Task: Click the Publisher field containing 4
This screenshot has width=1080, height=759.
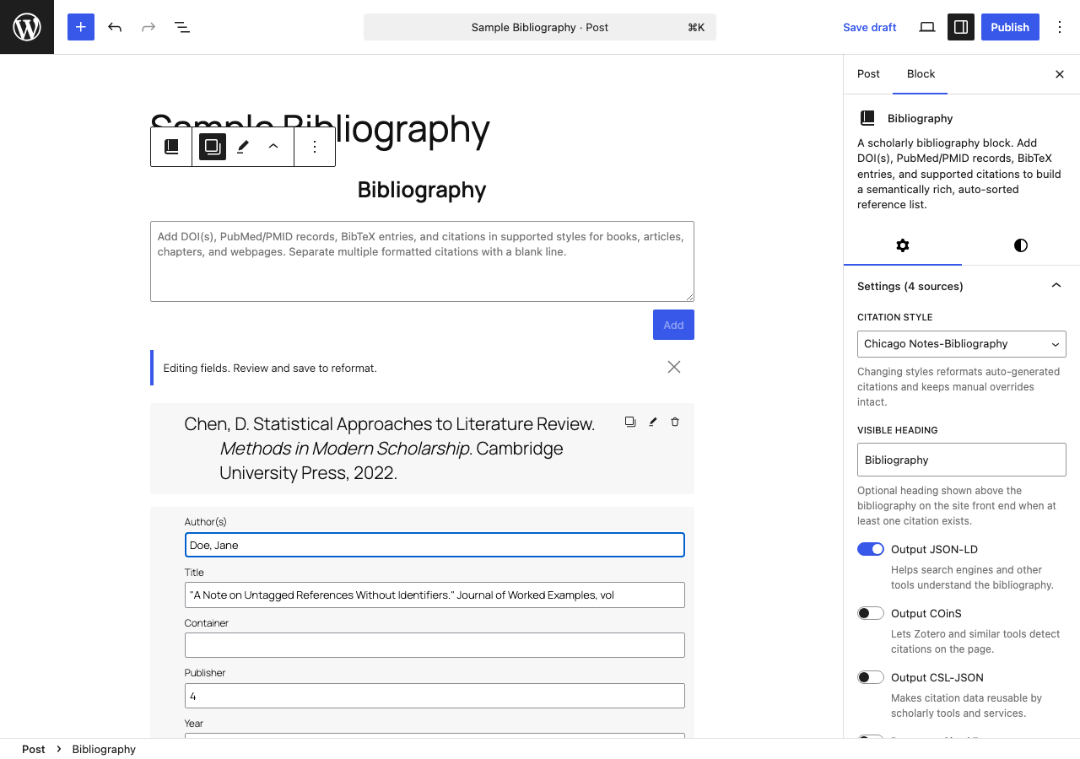Action: [435, 696]
